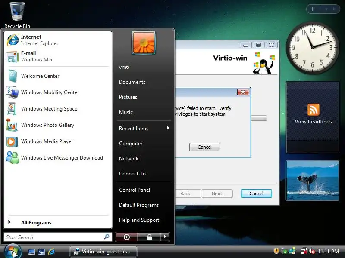345x258 pixels.
Task: Maximize the Virtio-win installer window
Action: [x=258, y=45]
